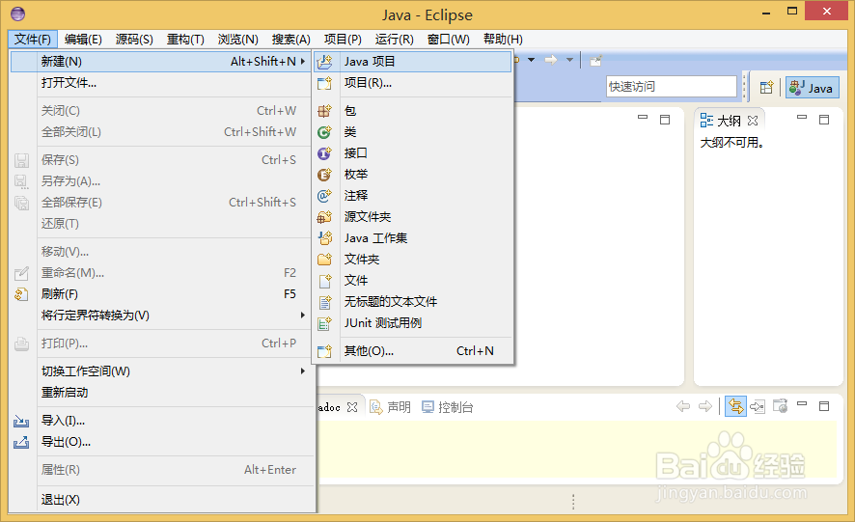
Task: Open forward history dropdown arrow
Action: point(569,60)
